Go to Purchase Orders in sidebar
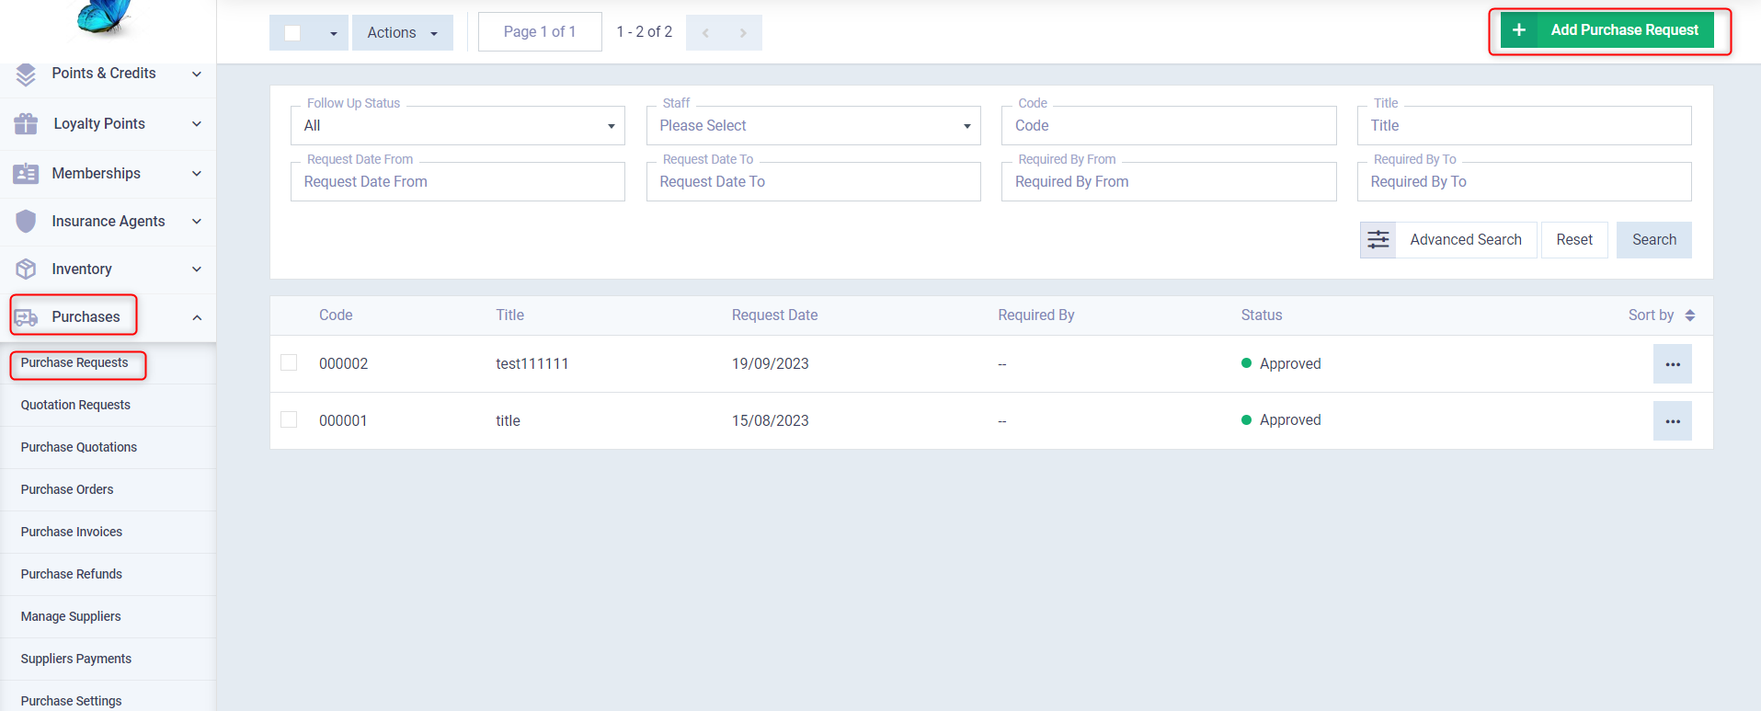The height and width of the screenshot is (711, 1761). coord(67,489)
